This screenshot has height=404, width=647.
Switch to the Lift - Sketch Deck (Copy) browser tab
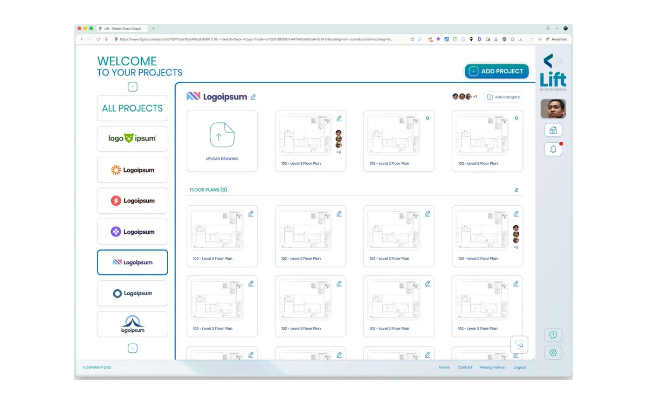point(121,29)
